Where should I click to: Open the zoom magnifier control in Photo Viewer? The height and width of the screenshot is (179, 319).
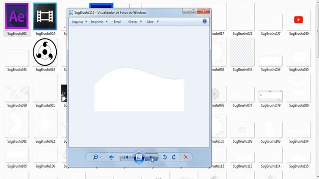97,157
